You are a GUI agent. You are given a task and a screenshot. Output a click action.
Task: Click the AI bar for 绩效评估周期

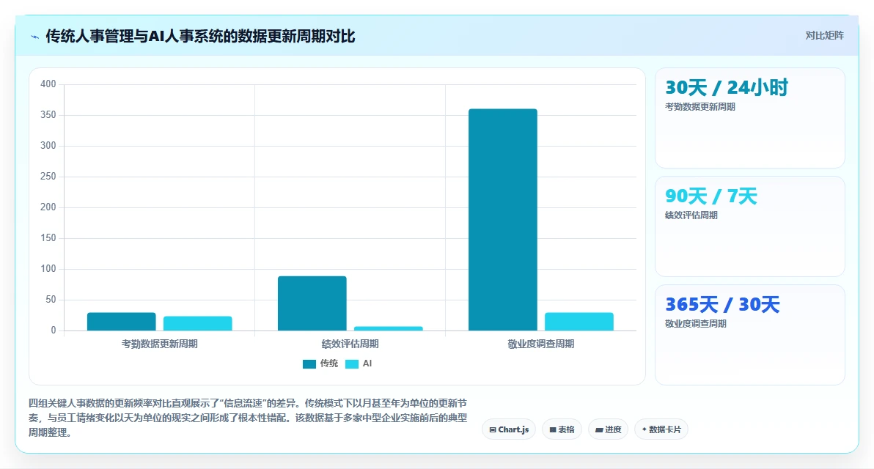click(x=389, y=328)
